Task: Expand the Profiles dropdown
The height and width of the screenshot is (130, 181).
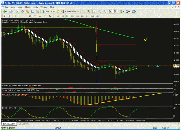Action: click(x=13, y=11)
